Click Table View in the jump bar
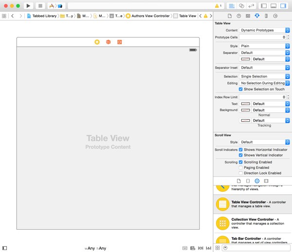 185,16
